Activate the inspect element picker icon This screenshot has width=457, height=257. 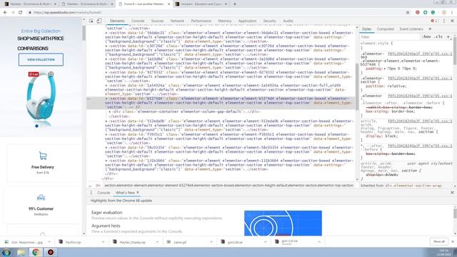(x=91, y=21)
